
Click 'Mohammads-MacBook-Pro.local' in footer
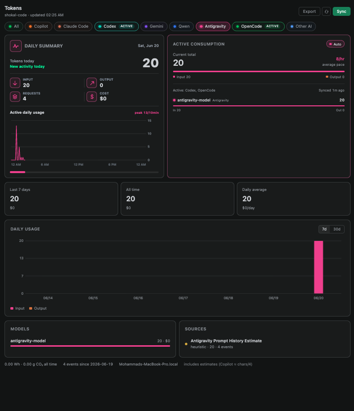[x=148, y=364]
